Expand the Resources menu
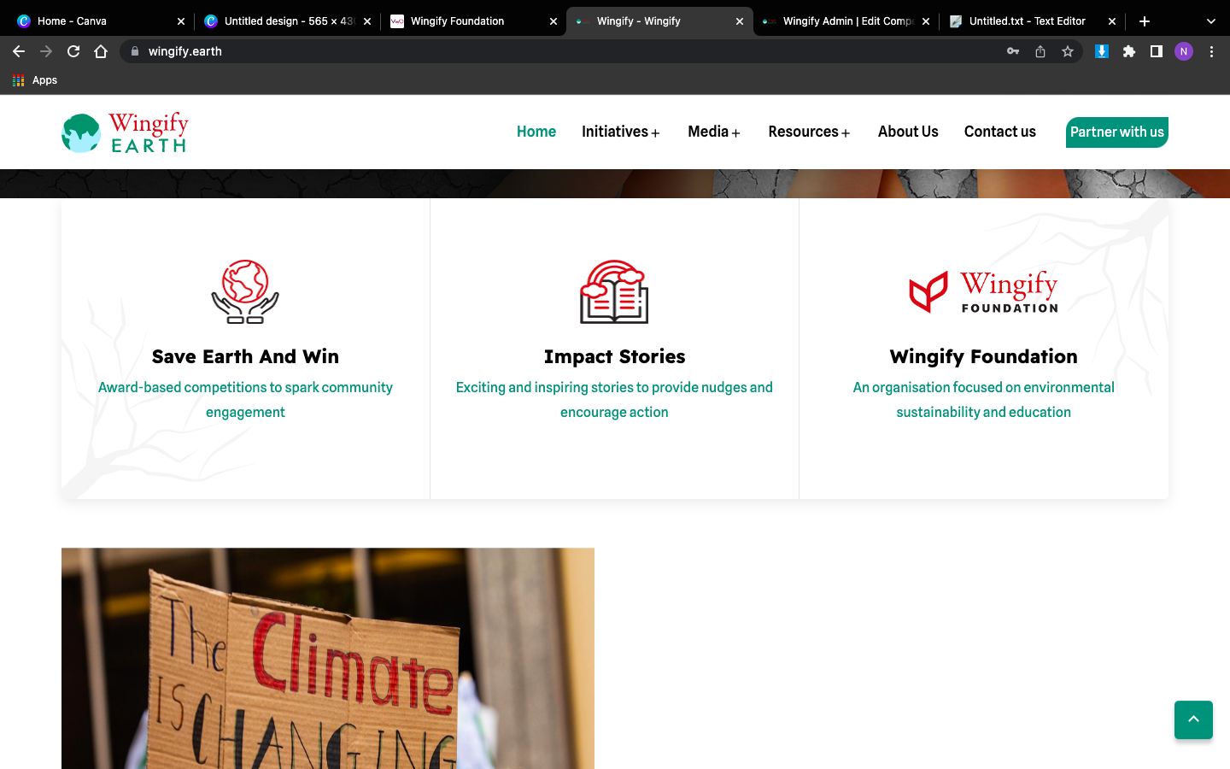This screenshot has width=1230, height=769. click(x=809, y=132)
